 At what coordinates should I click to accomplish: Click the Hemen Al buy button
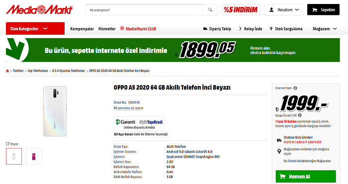point(306,177)
